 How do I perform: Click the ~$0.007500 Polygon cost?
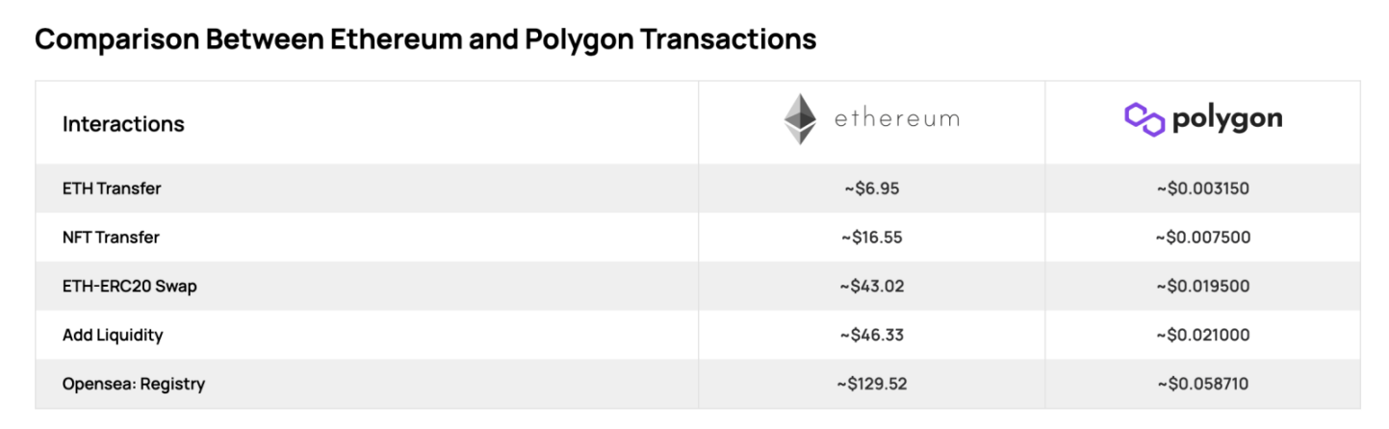coord(1203,237)
